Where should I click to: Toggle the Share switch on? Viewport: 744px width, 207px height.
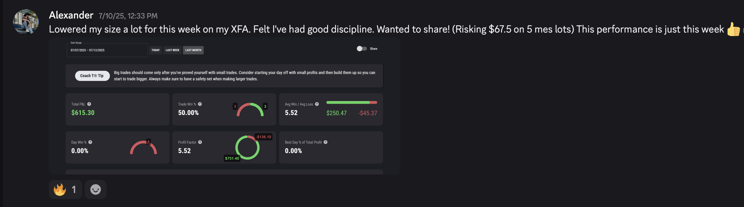coord(362,48)
